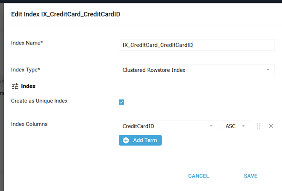Click the plus icon on Add Term
Viewport: 282px width, 191px height.
[x=126, y=140]
